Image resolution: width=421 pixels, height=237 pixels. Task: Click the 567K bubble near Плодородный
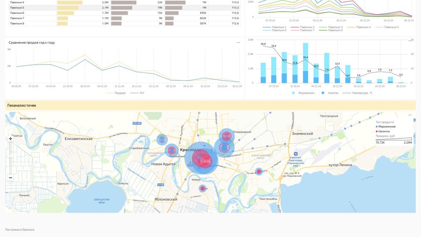pos(226,136)
